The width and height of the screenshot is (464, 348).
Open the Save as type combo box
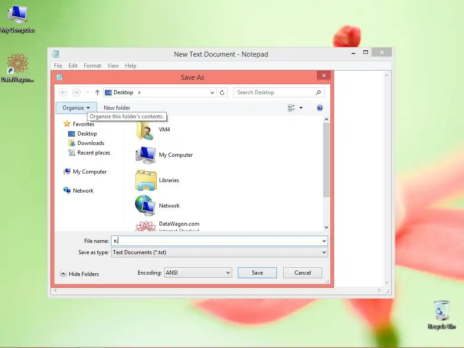219,252
